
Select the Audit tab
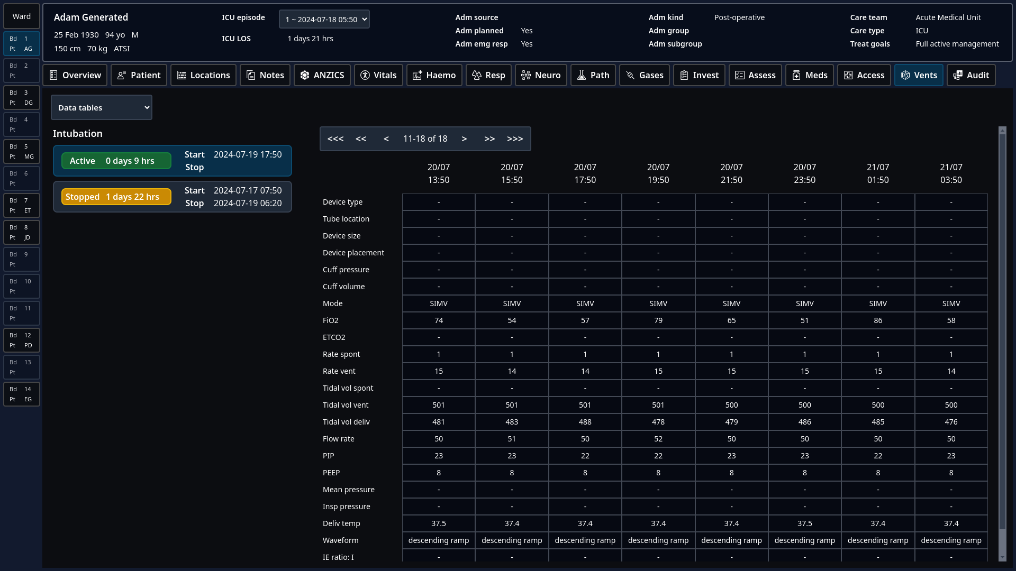[x=971, y=75]
